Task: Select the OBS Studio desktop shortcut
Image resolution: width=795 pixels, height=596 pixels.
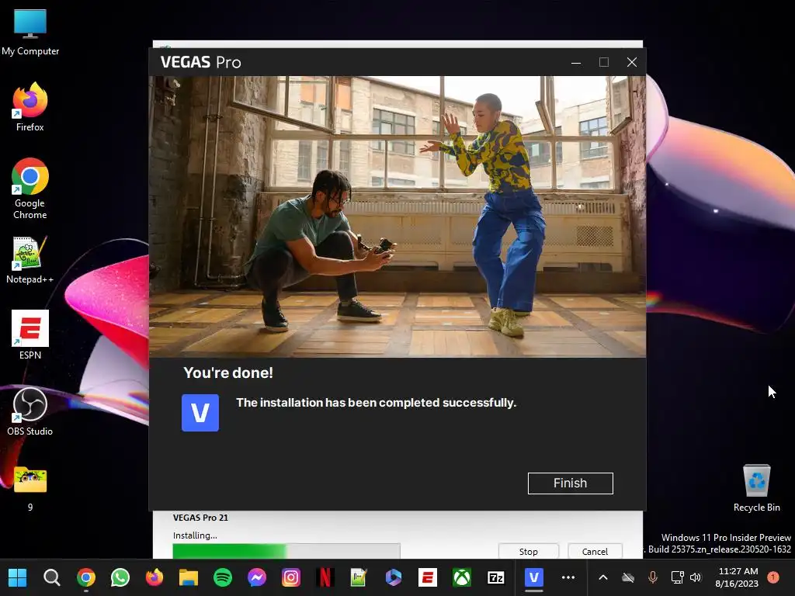Action: pyautogui.click(x=30, y=411)
